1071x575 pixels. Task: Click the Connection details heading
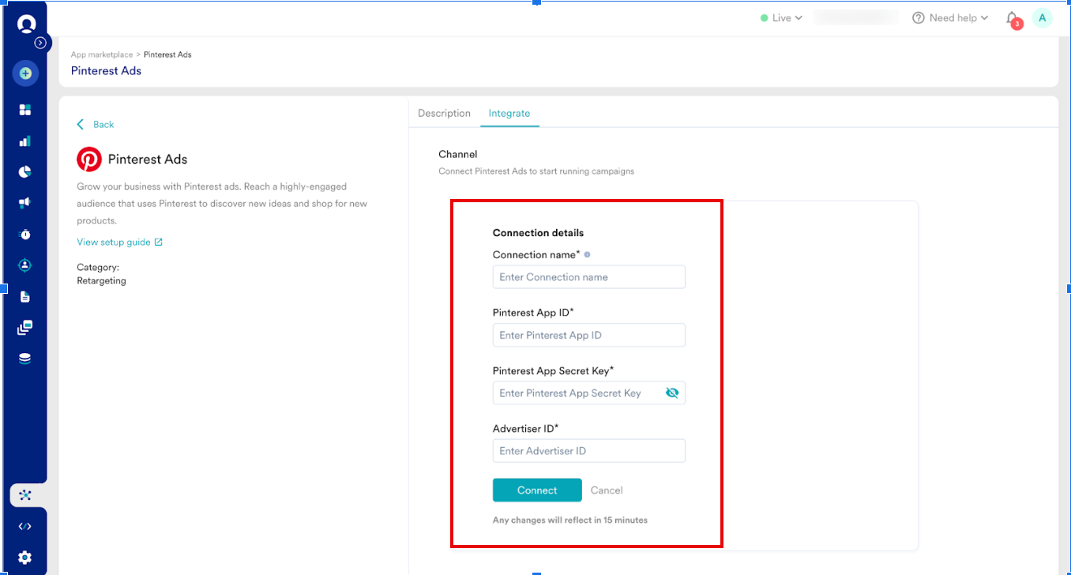538,233
